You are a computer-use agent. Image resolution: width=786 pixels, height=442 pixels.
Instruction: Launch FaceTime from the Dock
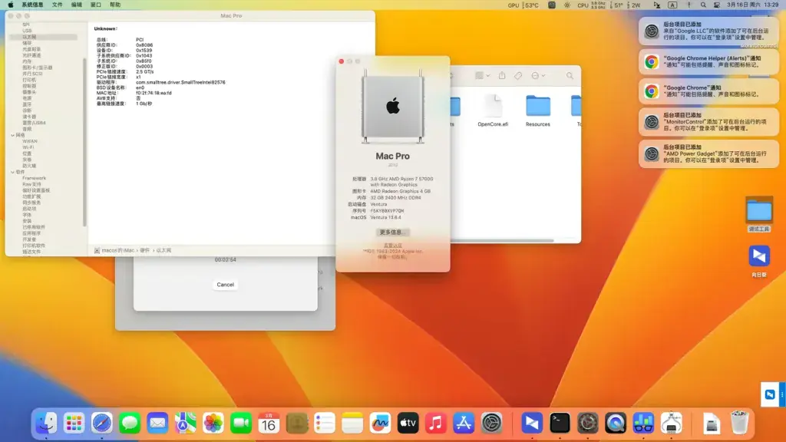pyautogui.click(x=241, y=424)
